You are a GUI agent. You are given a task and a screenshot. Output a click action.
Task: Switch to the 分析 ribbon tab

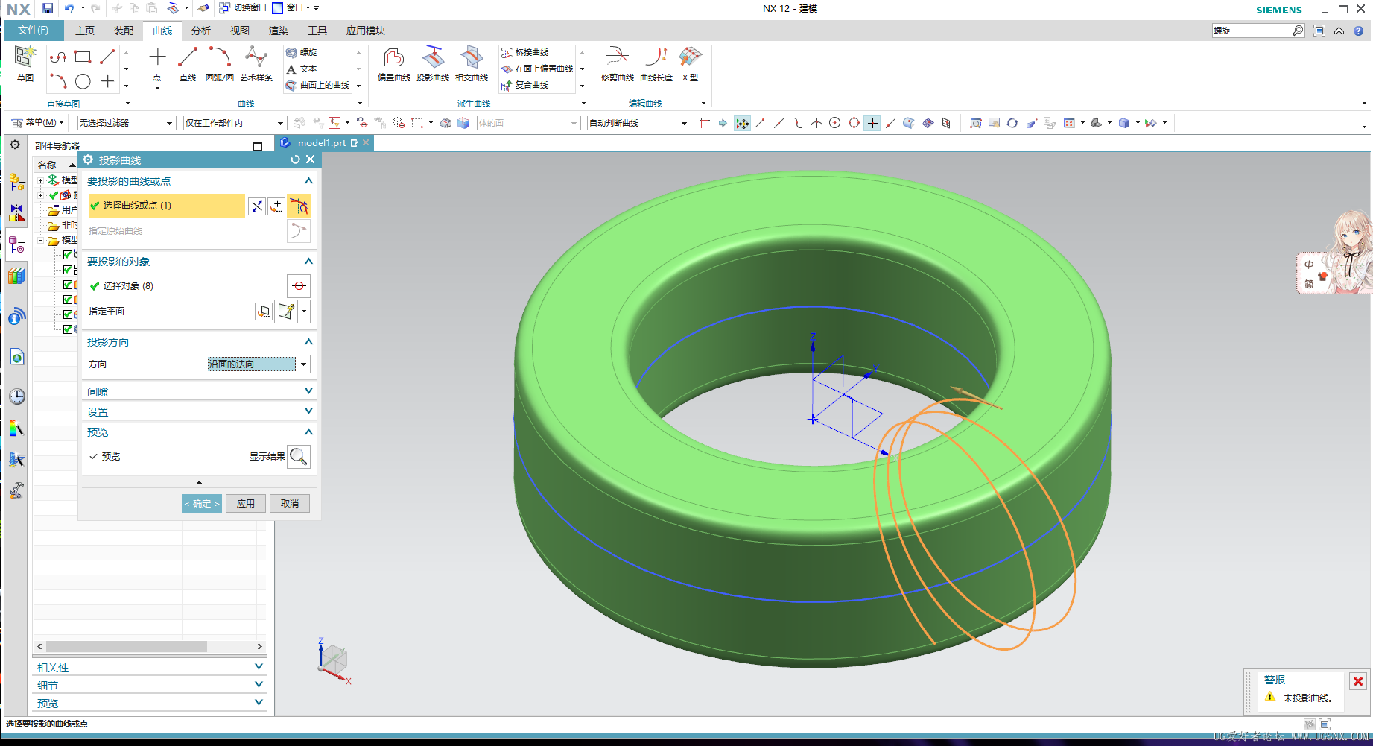(201, 31)
